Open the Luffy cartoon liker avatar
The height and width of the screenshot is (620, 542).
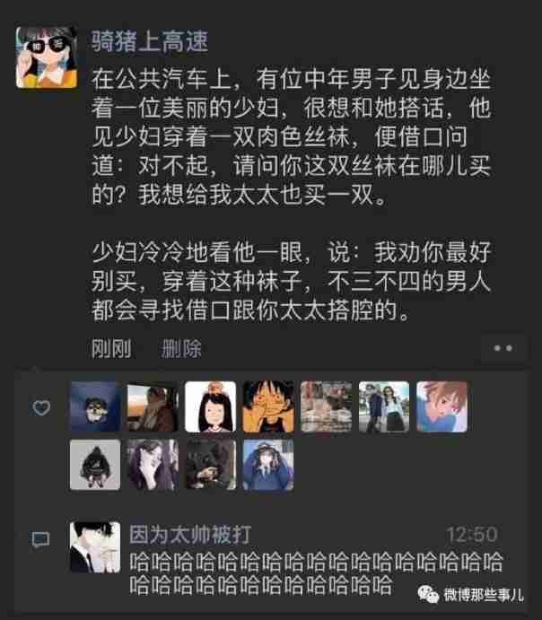(x=268, y=406)
